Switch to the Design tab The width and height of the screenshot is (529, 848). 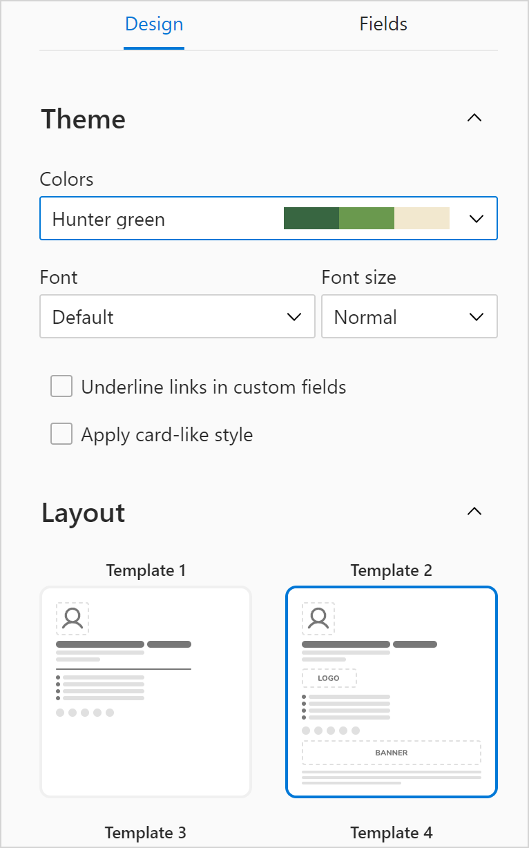(x=154, y=24)
